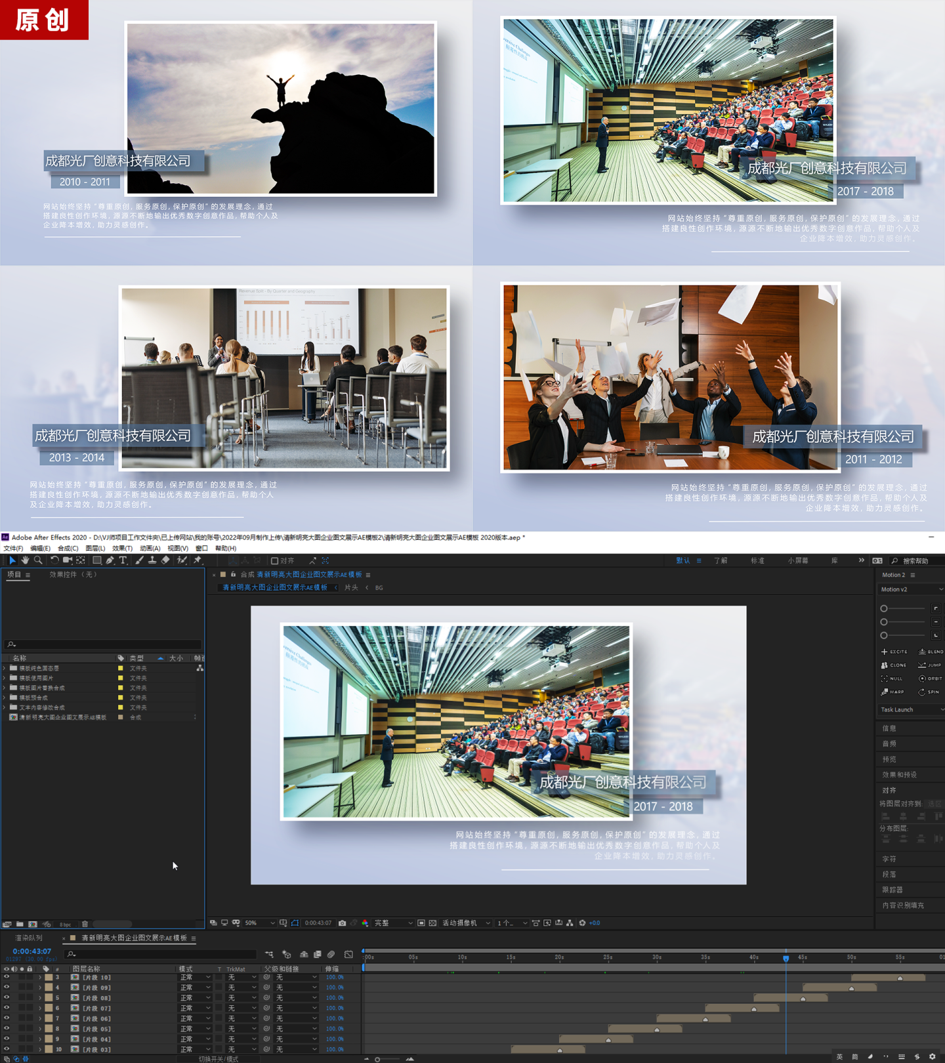Open the 效果和预设 panel
This screenshot has height=1063, width=945.
pos(900,775)
